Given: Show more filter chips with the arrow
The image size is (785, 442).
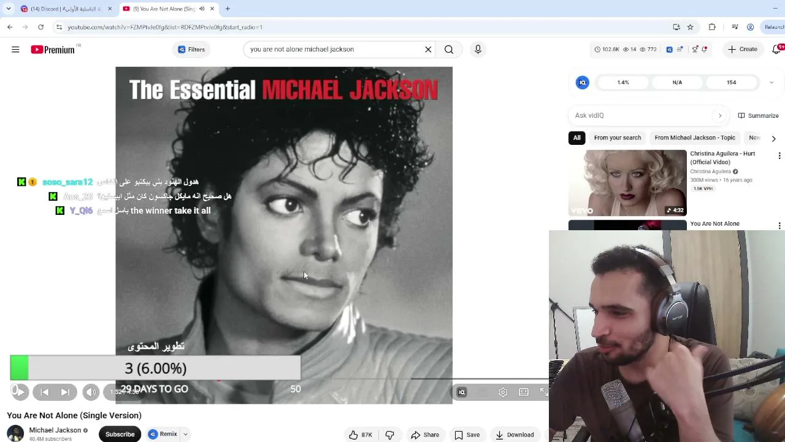Looking at the screenshot, I should pos(773,139).
